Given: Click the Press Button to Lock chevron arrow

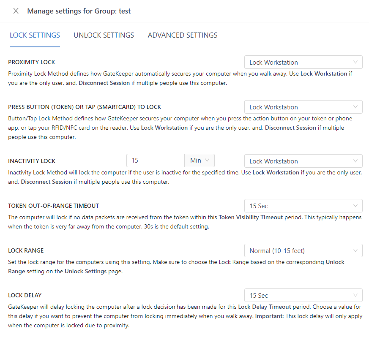Looking at the screenshot, I should coord(355,107).
